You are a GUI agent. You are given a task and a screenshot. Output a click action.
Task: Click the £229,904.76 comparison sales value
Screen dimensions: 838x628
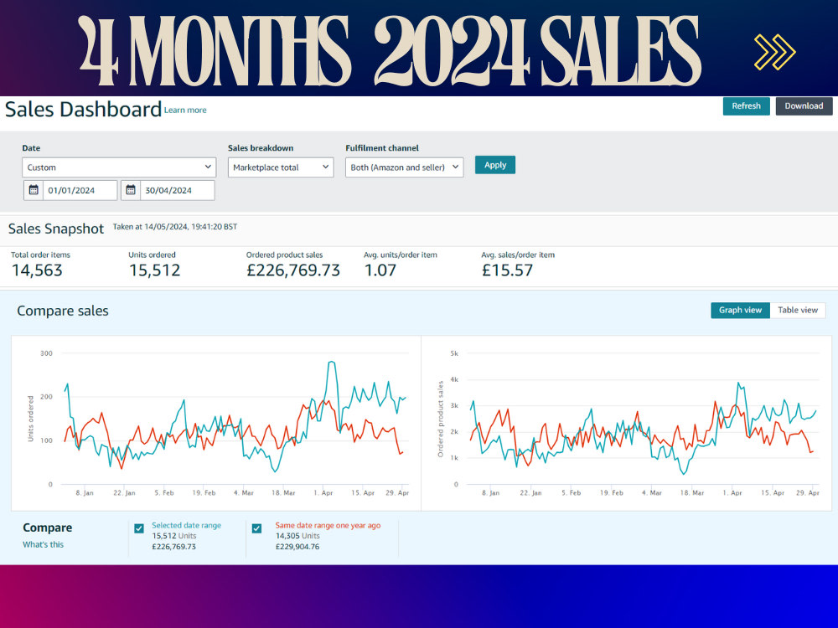(297, 547)
